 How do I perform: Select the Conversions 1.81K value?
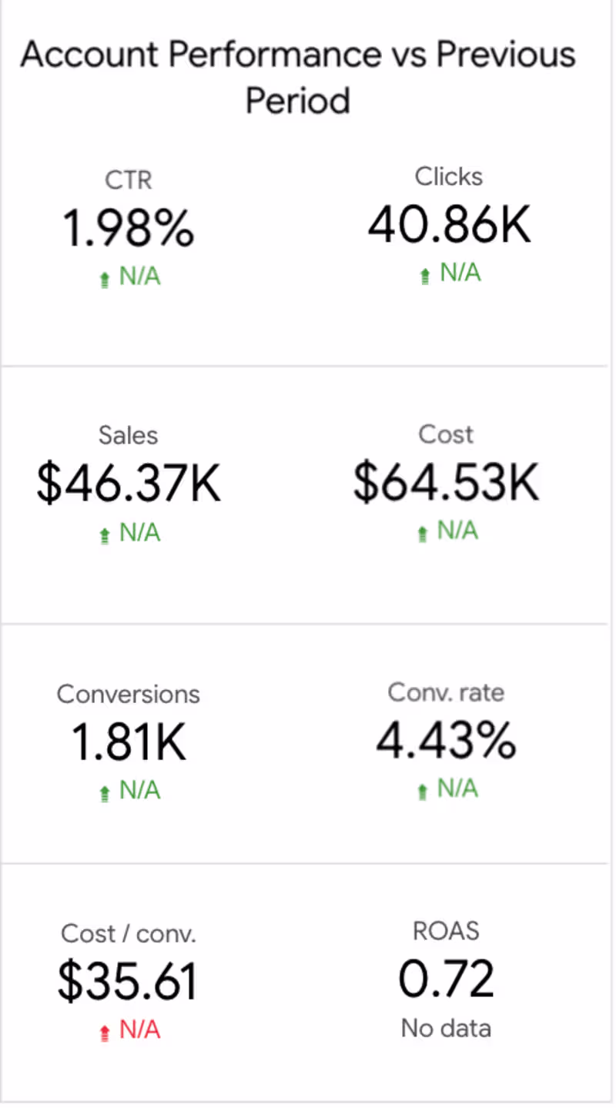point(128,742)
